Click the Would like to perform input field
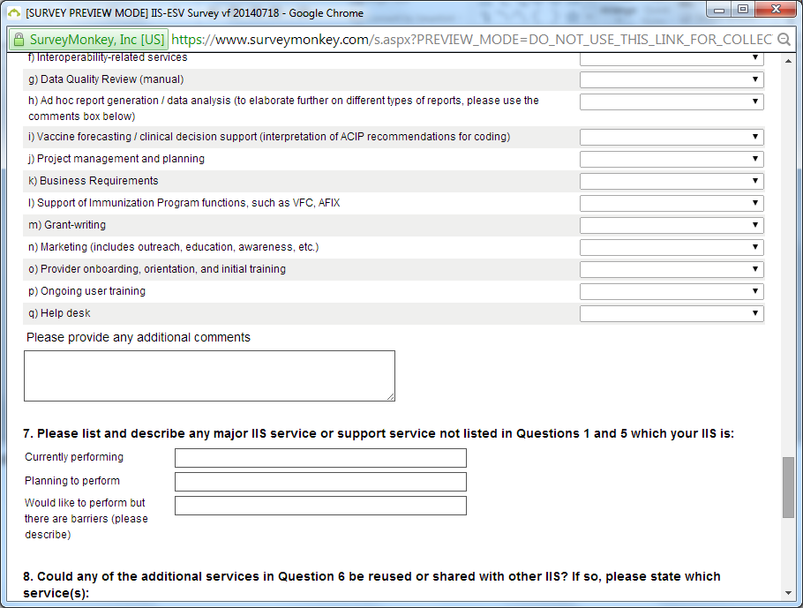This screenshot has width=803, height=608. [x=320, y=506]
